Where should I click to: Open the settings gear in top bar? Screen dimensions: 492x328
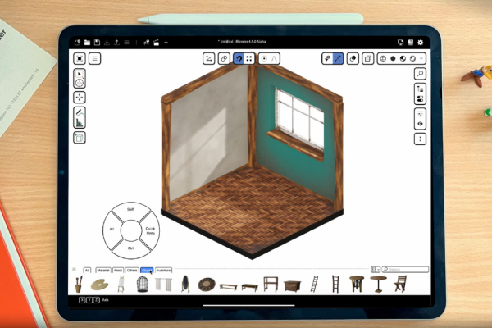[x=421, y=42]
